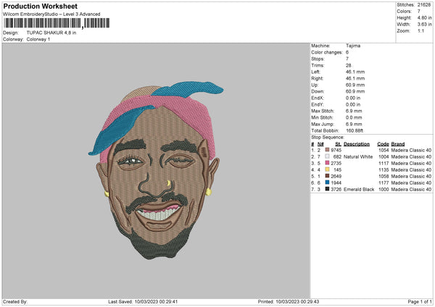
Task: Click 'Wilcom EmbroideryStudio – Level 3 Advanced' text
Action: click(x=51, y=14)
